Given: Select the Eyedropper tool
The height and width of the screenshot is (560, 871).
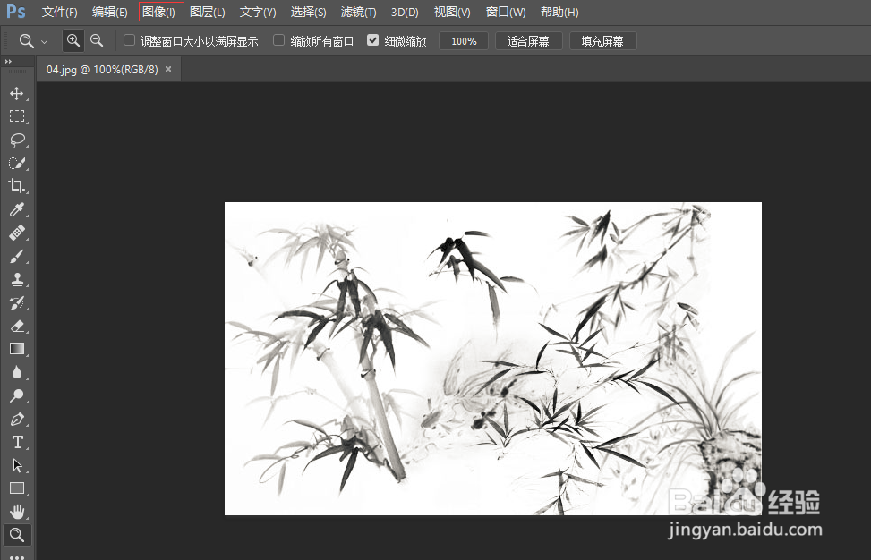Looking at the screenshot, I should pos(17,209).
